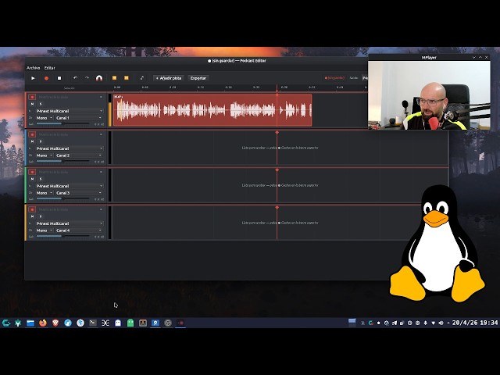Screen dimensions: 500x375
Task: Open the first track's options menu arrow
Action: (x=101, y=97)
